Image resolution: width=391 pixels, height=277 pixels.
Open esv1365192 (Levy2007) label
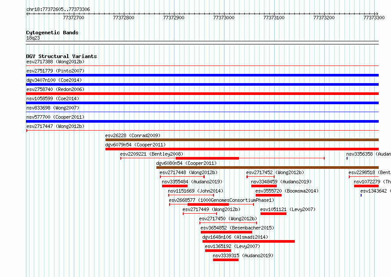point(232,246)
